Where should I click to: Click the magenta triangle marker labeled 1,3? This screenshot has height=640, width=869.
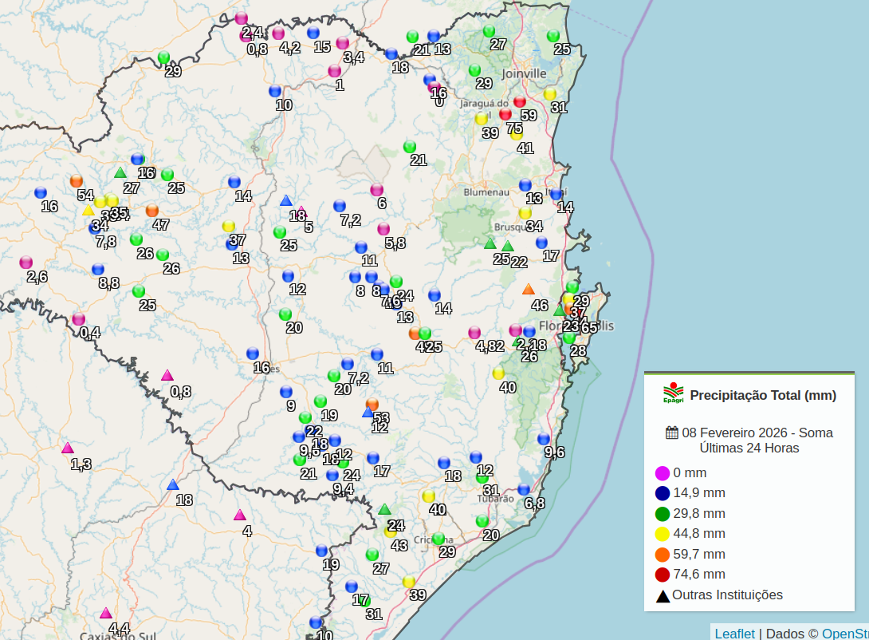click(x=68, y=448)
